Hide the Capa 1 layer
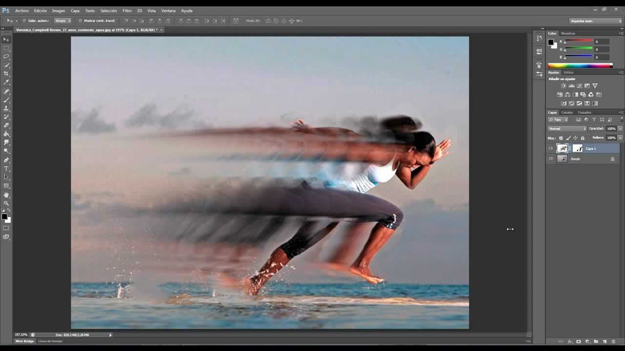Image resolution: width=625 pixels, height=351 pixels. (551, 148)
